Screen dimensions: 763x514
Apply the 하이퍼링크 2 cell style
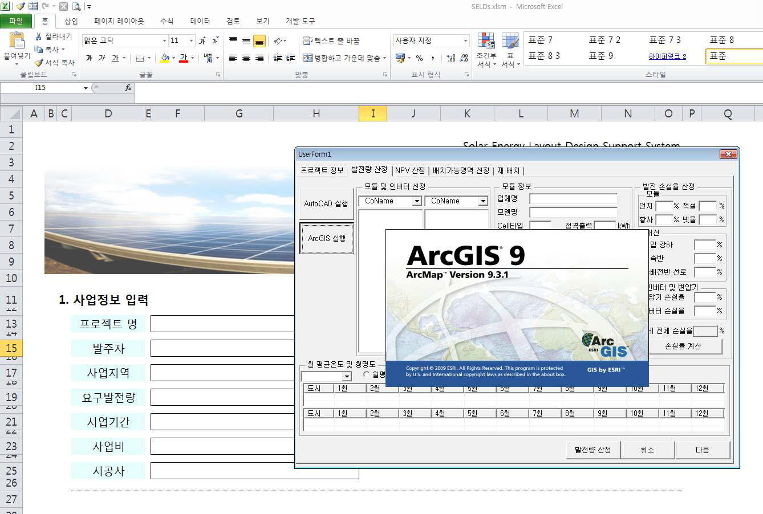(x=668, y=56)
